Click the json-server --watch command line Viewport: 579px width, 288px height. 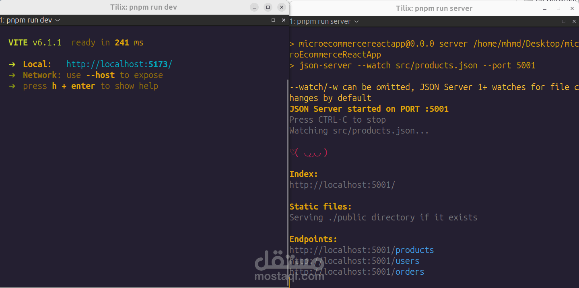tap(412, 66)
